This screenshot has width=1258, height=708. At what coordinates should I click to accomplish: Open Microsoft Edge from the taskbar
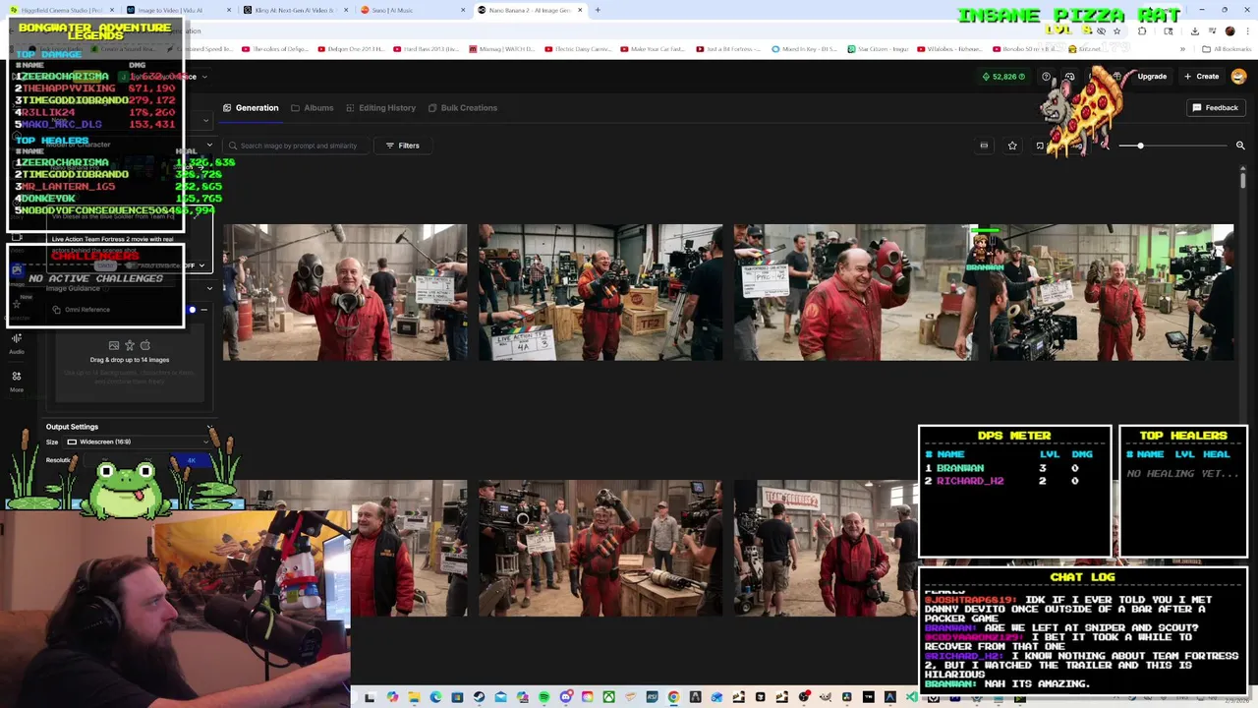435,697
